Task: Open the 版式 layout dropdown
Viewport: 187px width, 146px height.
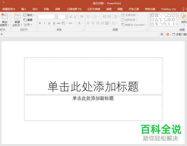Action: (x=29, y=15)
